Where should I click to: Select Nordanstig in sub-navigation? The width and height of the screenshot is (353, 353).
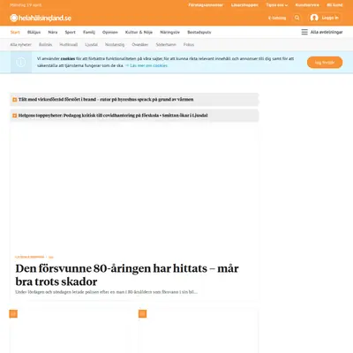[x=115, y=45]
